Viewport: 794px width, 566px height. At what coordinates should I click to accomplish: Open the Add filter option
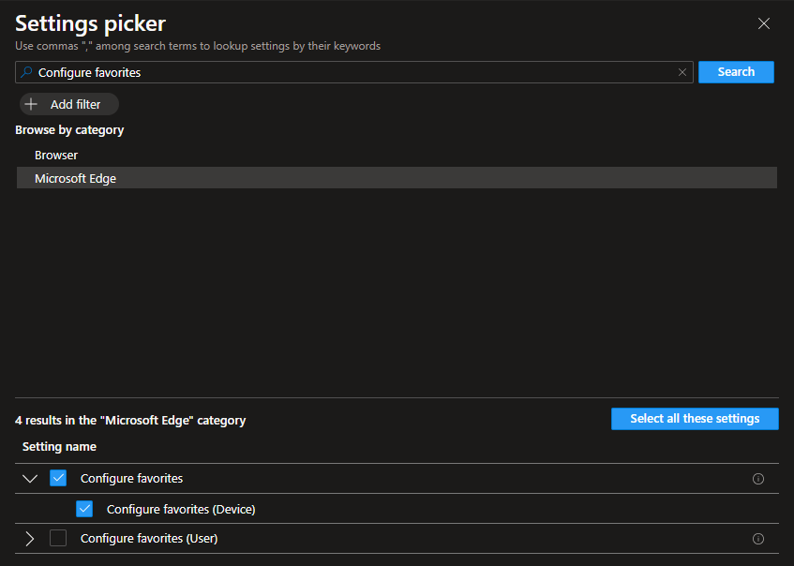(x=68, y=104)
